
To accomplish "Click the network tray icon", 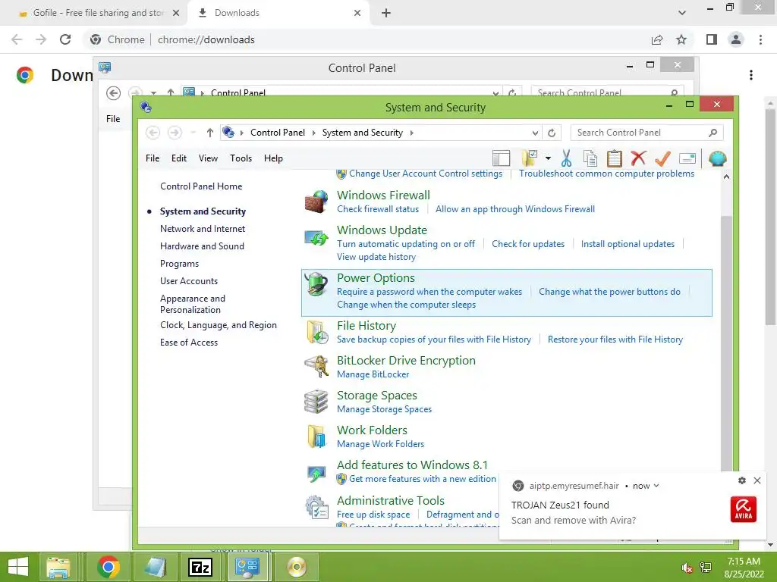I will click(x=706, y=568).
